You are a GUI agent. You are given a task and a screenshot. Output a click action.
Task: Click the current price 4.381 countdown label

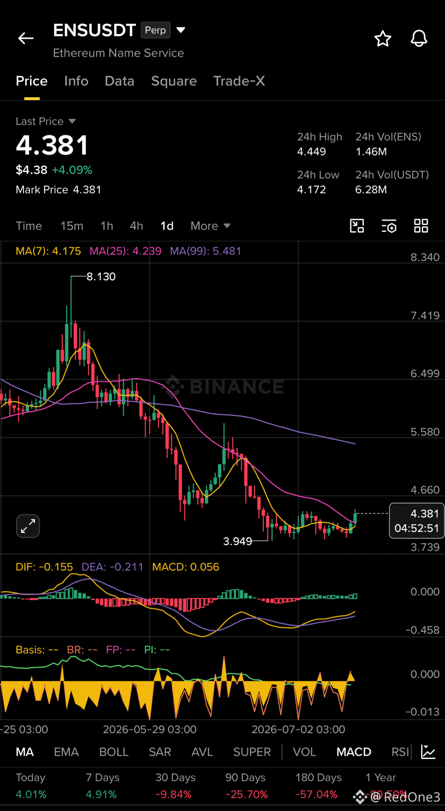coord(417,521)
